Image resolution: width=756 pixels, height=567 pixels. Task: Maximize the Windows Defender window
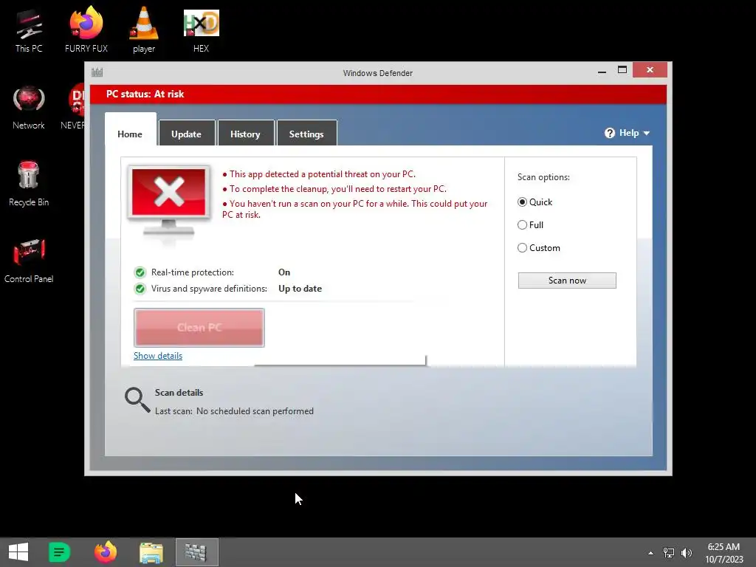pyautogui.click(x=622, y=70)
